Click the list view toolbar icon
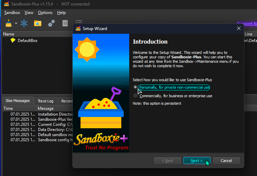 coord(79,21)
